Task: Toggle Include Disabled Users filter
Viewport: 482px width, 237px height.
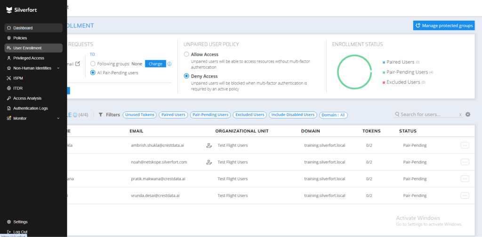Action: 293,115
